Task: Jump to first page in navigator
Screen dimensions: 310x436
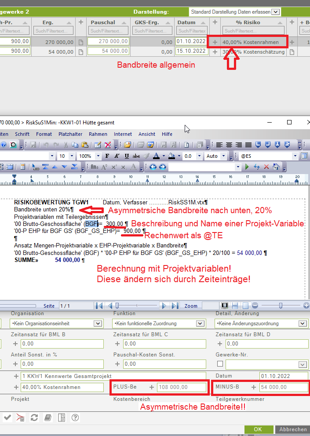Action: (x=99, y=306)
